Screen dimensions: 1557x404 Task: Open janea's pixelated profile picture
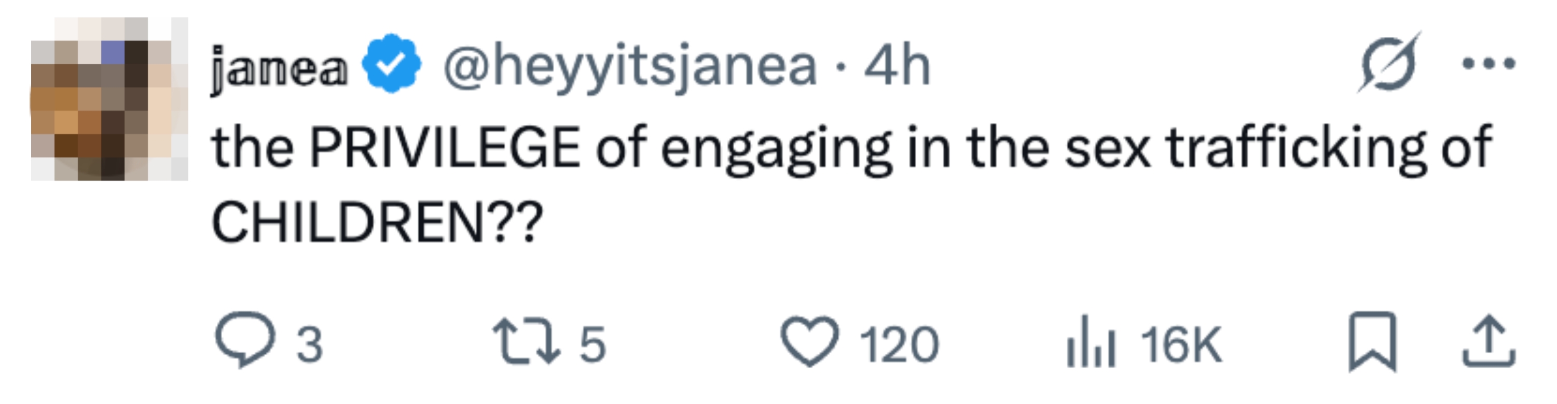109,99
